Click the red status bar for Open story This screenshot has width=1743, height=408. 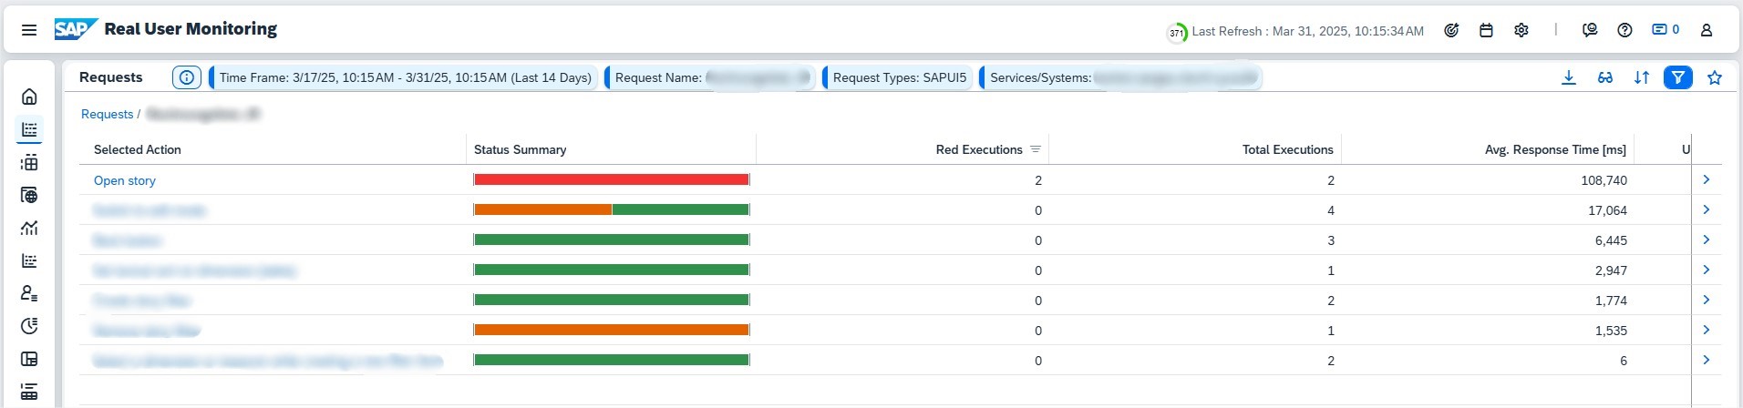point(611,180)
